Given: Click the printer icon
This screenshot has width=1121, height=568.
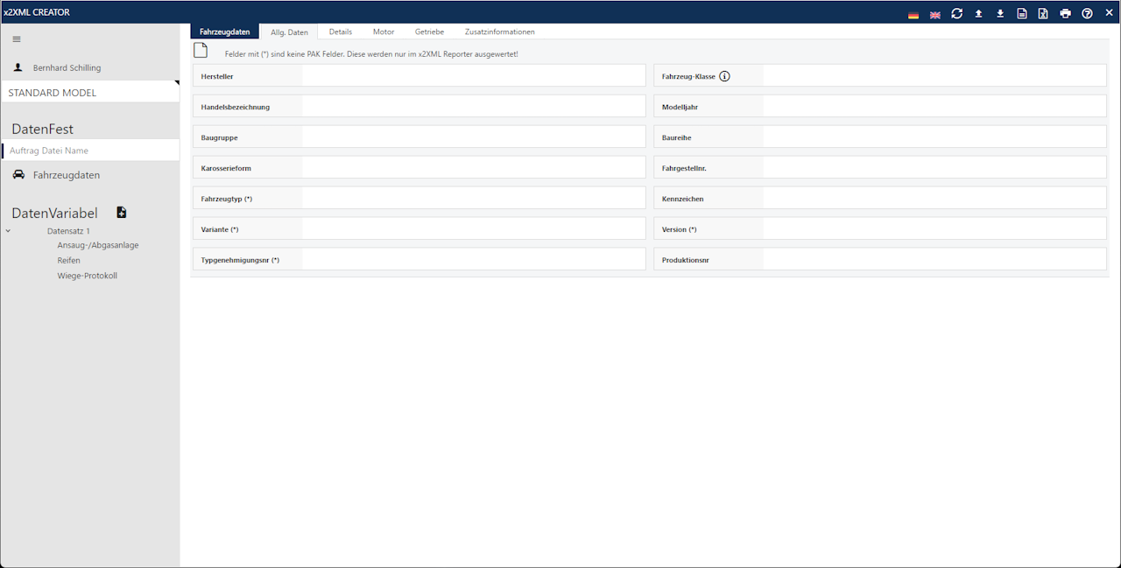Looking at the screenshot, I should coord(1065,14).
